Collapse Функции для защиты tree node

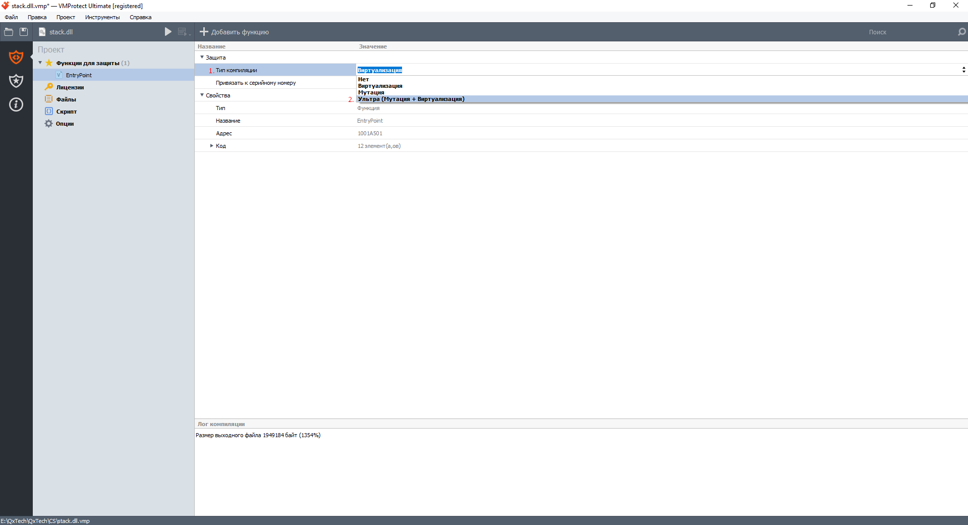[x=40, y=63]
